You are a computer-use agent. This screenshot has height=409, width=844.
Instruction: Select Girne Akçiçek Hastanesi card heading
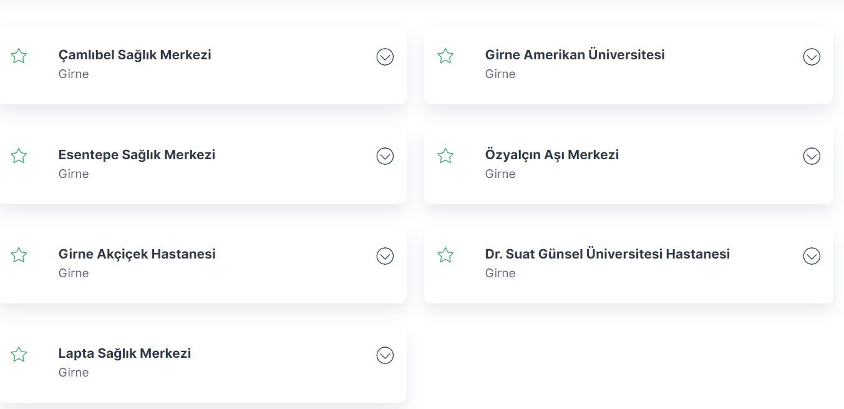137,254
